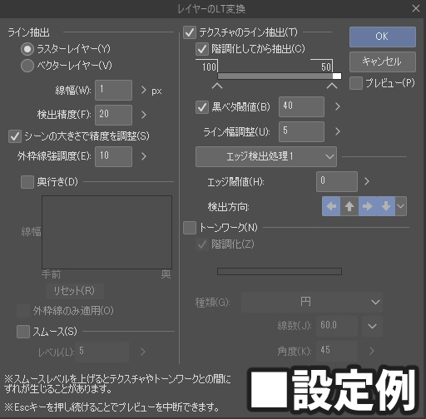Click the 黒ベタ閾値(B) value field
Viewport: 426px width, 419px height.
[301, 106]
